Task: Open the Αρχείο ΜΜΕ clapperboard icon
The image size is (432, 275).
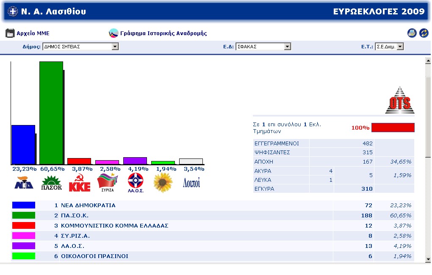Action: pos(10,33)
